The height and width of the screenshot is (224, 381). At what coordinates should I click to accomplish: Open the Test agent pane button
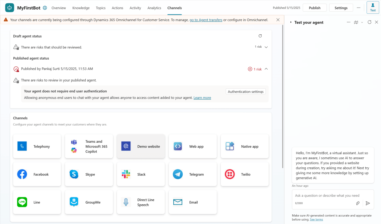pos(372,7)
